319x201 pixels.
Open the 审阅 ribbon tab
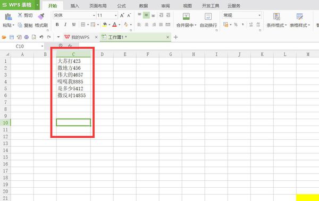tap(165, 6)
